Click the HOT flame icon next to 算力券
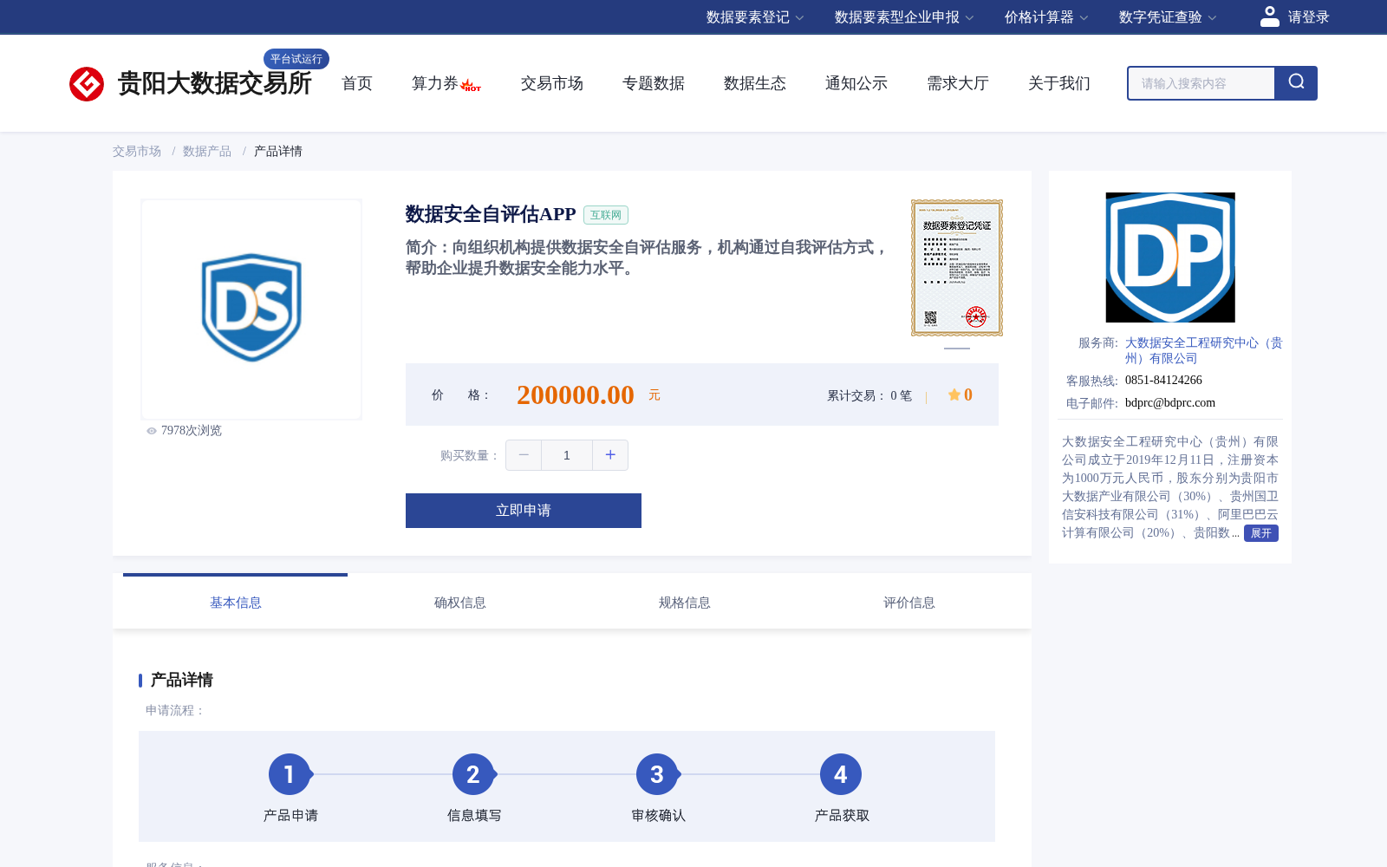This screenshot has width=1387, height=867. coord(471,85)
